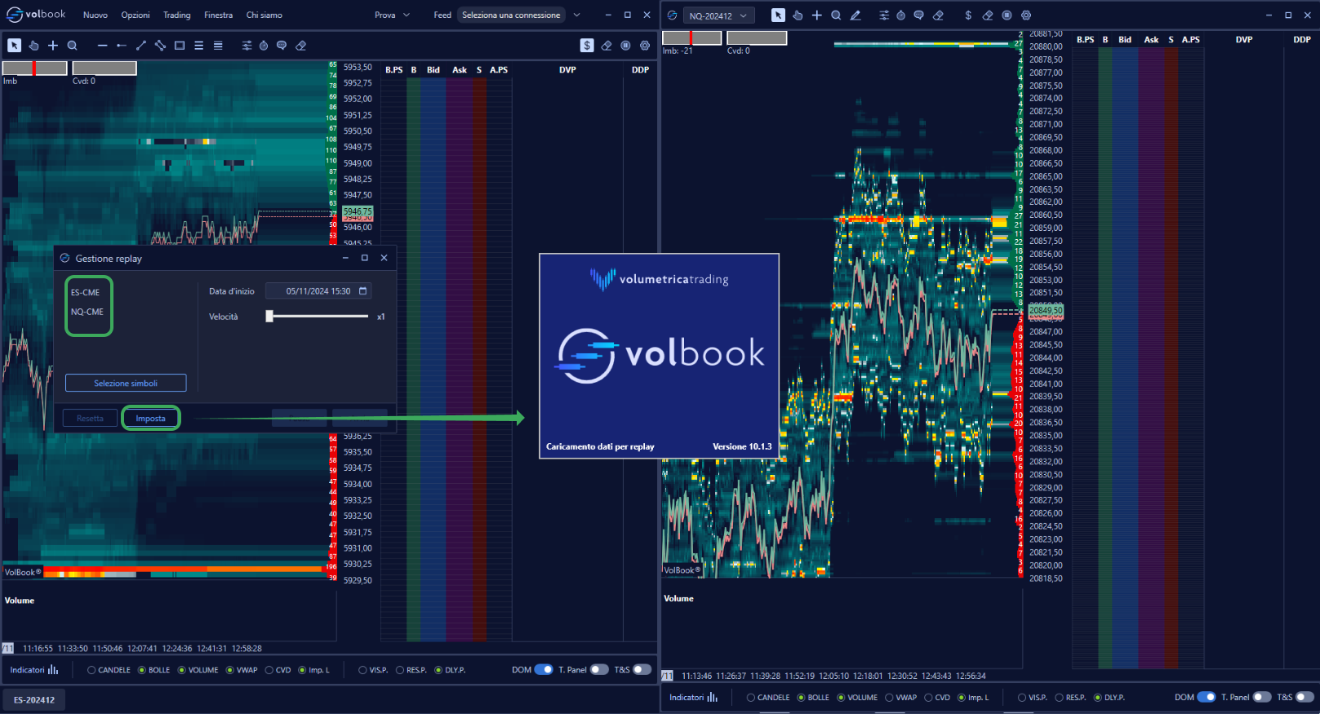Select ES-CME in the replay symbol list
1320x714 pixels.
click(85, 292)
